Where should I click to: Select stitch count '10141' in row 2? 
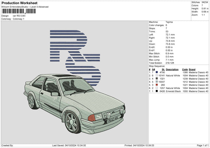162,75
